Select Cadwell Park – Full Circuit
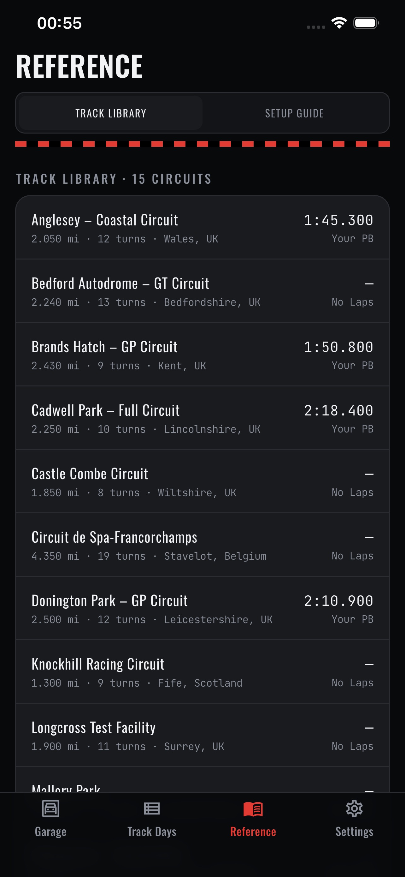 point(202,418)
